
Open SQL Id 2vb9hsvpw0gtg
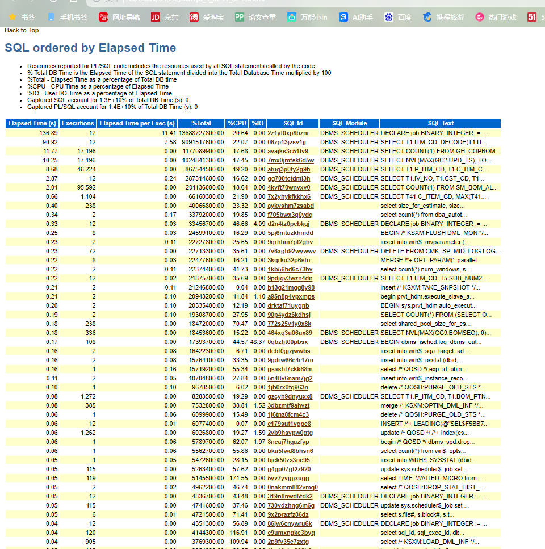click(x=290, y=433)
